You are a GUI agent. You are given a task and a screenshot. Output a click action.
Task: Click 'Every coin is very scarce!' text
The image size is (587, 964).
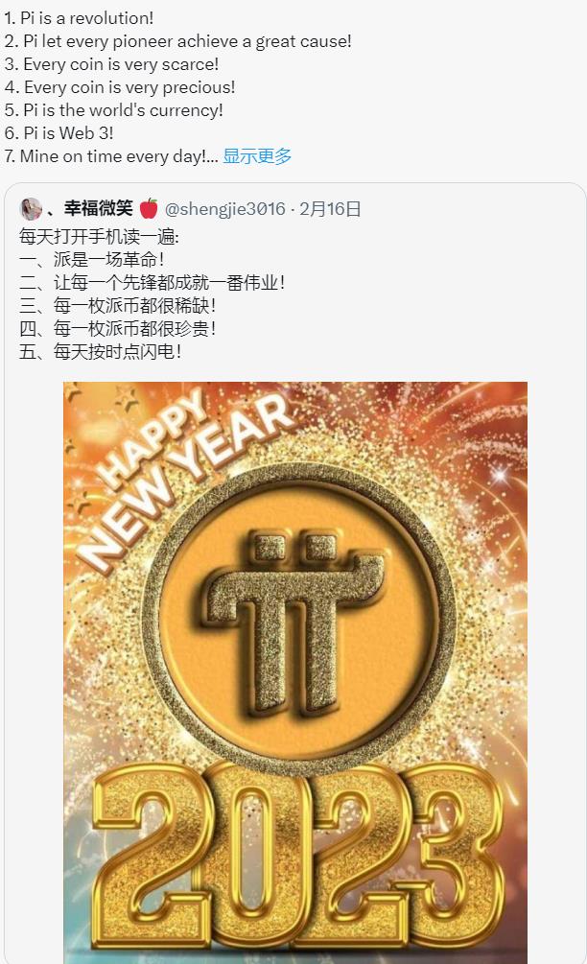(111, 64)
